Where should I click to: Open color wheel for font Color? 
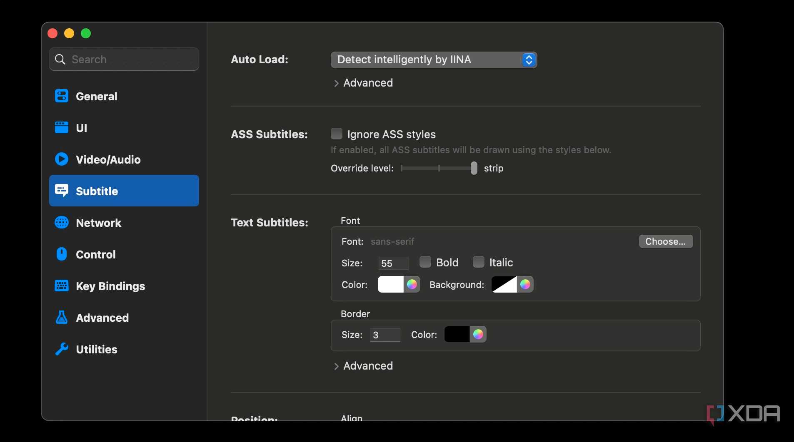point(412,284)
